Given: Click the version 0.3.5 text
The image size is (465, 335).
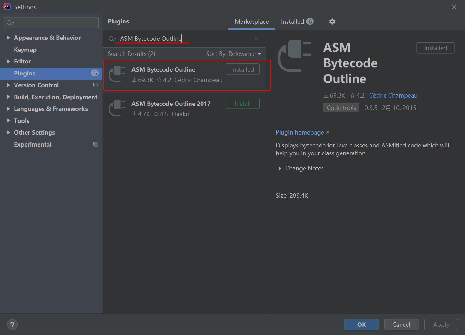Looking at the screenshot, I should coord(371,108).
